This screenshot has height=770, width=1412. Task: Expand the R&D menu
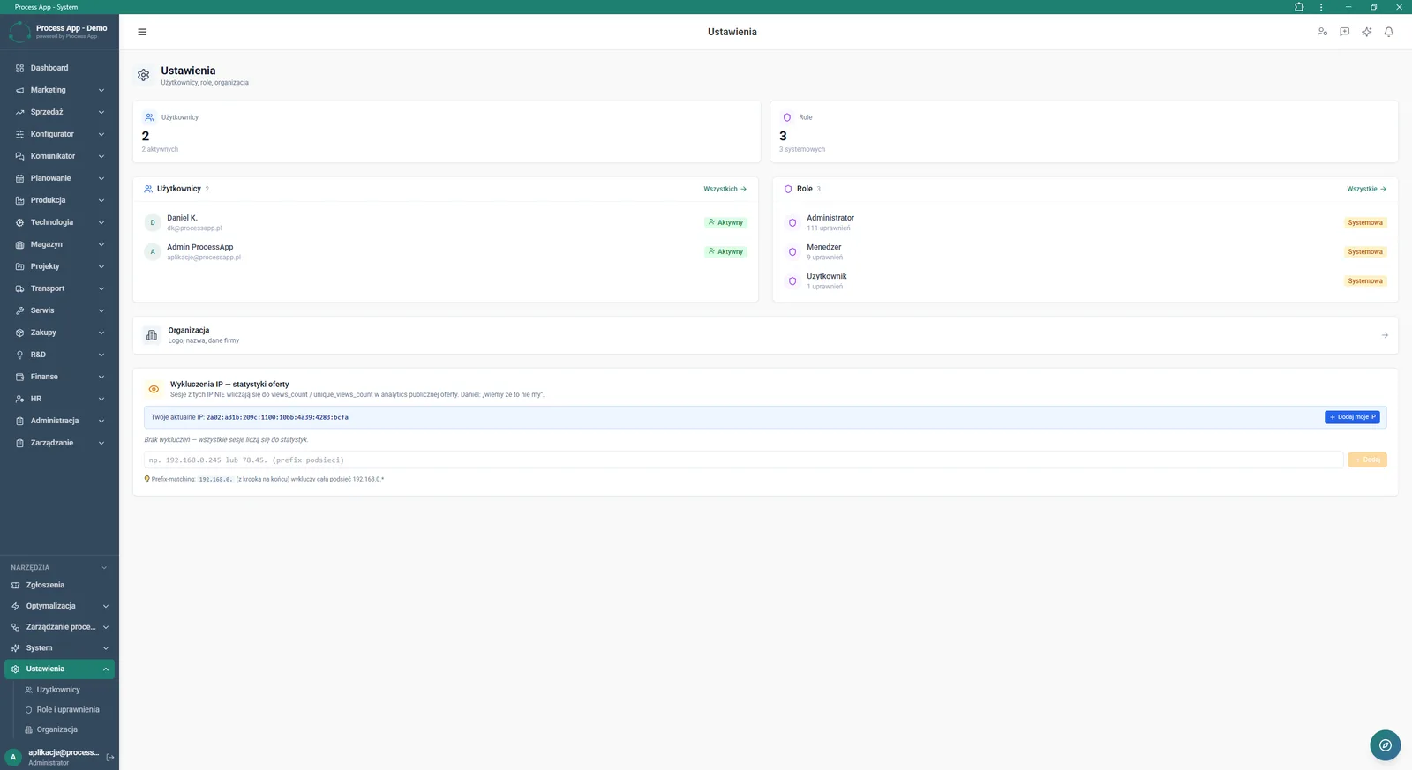(x=59, y=355)
